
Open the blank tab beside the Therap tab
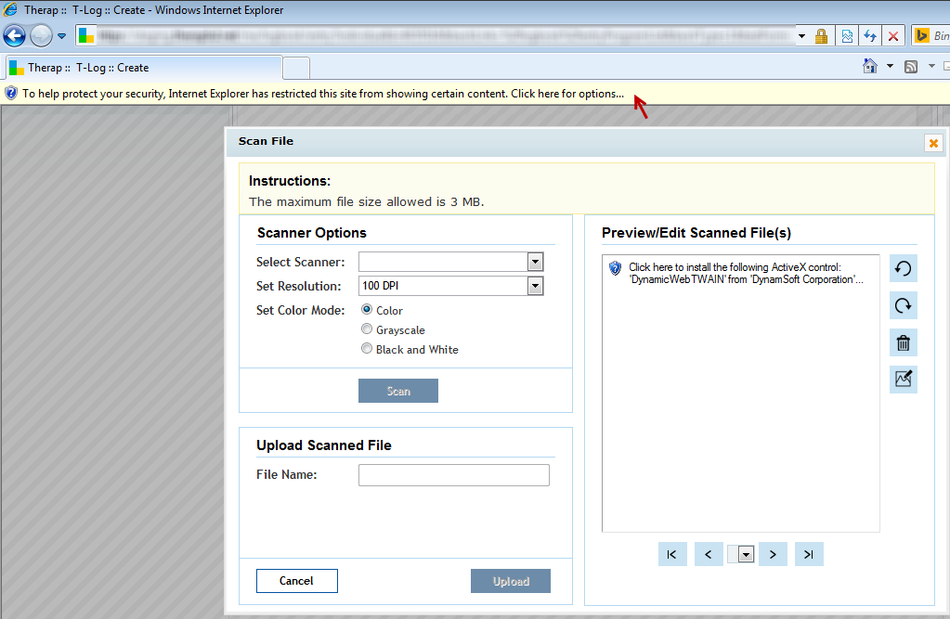click(x=294, y=67)
